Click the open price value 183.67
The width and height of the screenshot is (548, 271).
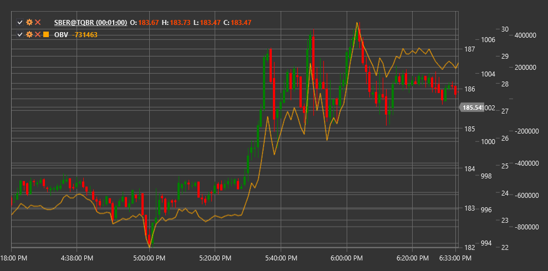(149, 23)
